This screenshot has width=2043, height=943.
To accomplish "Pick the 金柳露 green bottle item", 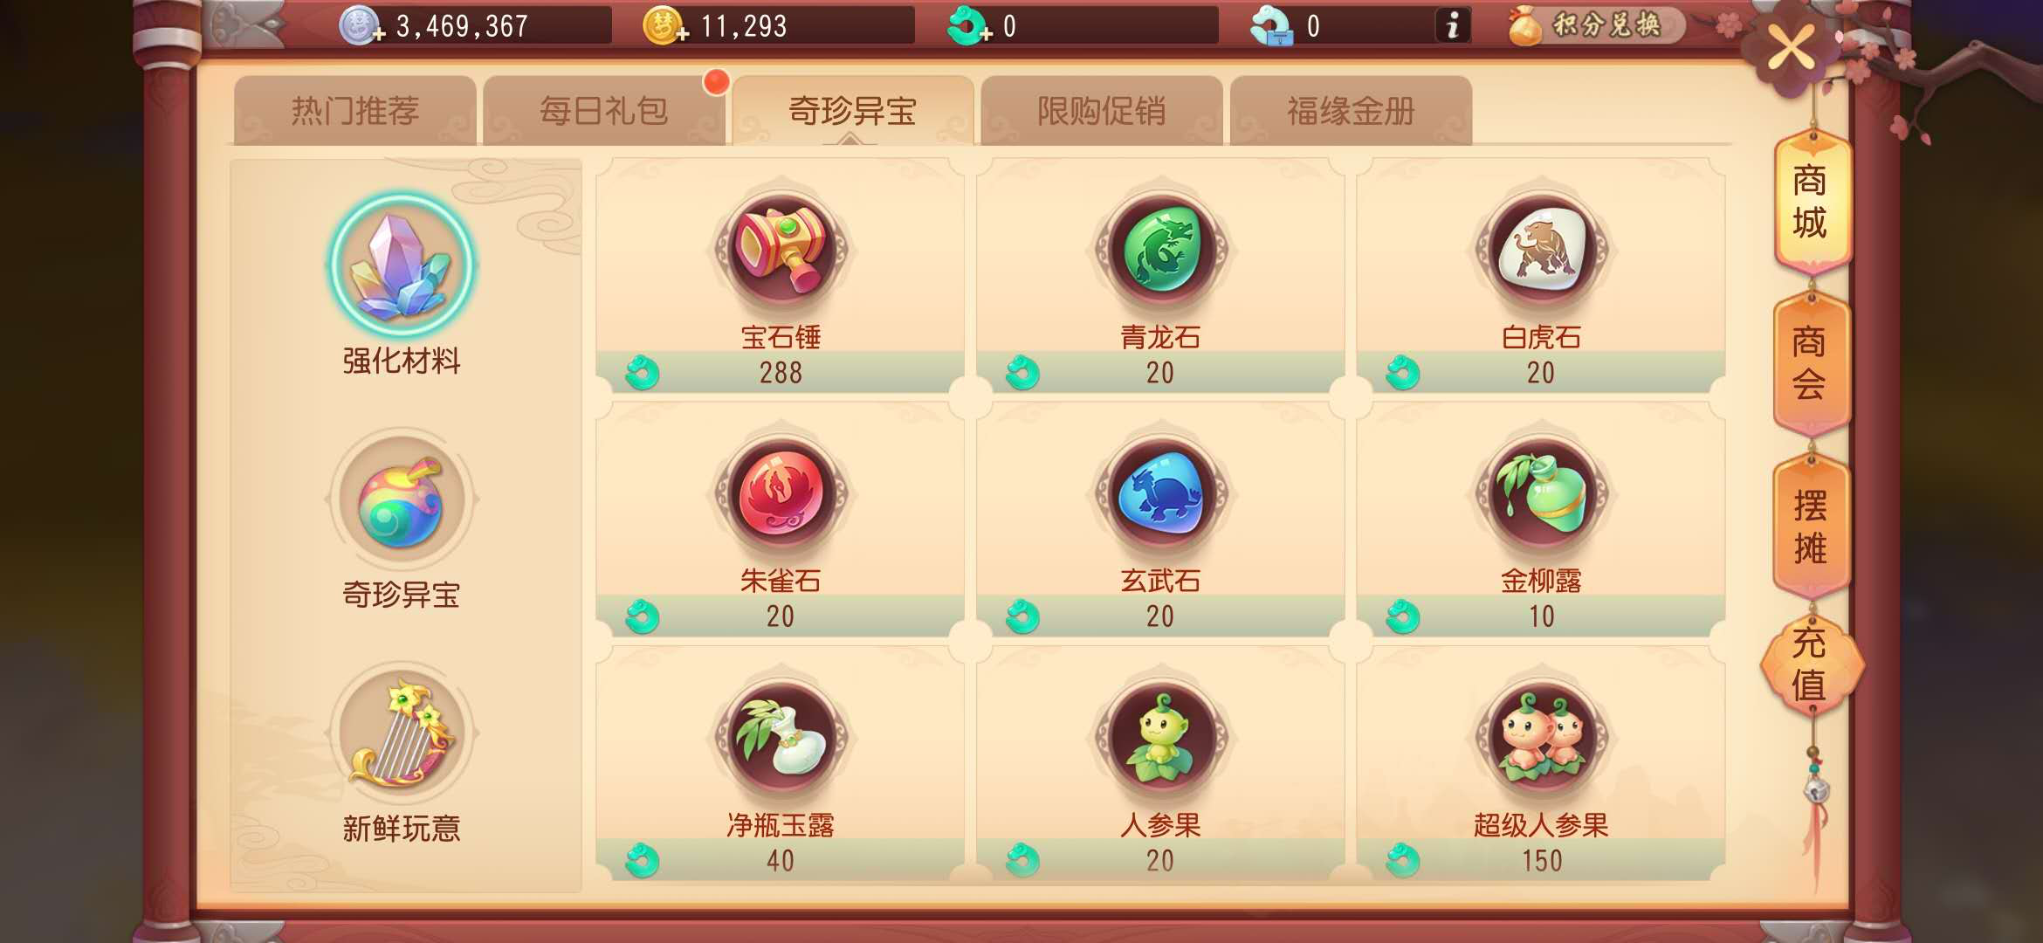I will pos(1541,520).
